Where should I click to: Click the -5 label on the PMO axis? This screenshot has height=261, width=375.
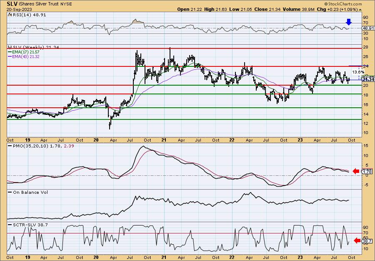[x=366, y=185]
